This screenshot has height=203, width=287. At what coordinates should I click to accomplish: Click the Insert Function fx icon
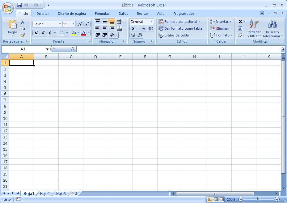click(73, 49)
